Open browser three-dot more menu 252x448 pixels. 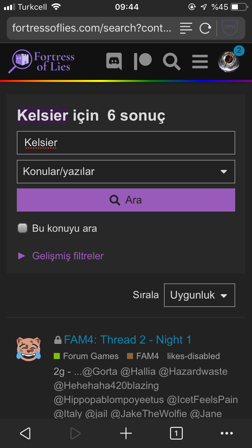click(227, 433)
